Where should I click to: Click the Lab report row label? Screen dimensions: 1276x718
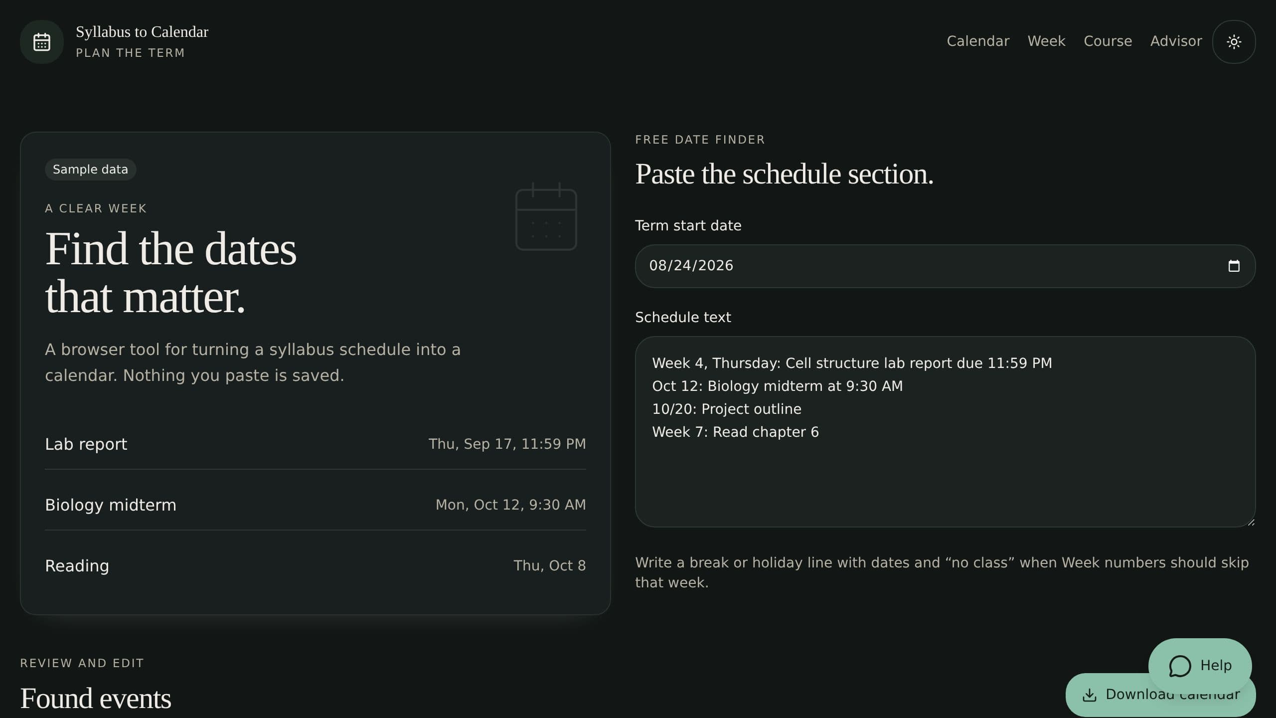point(86,444)
